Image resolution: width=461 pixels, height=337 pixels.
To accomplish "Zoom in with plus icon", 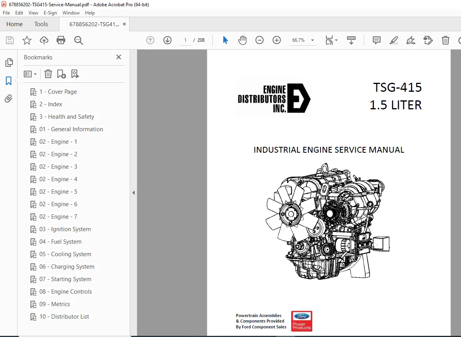I will 277,40.
